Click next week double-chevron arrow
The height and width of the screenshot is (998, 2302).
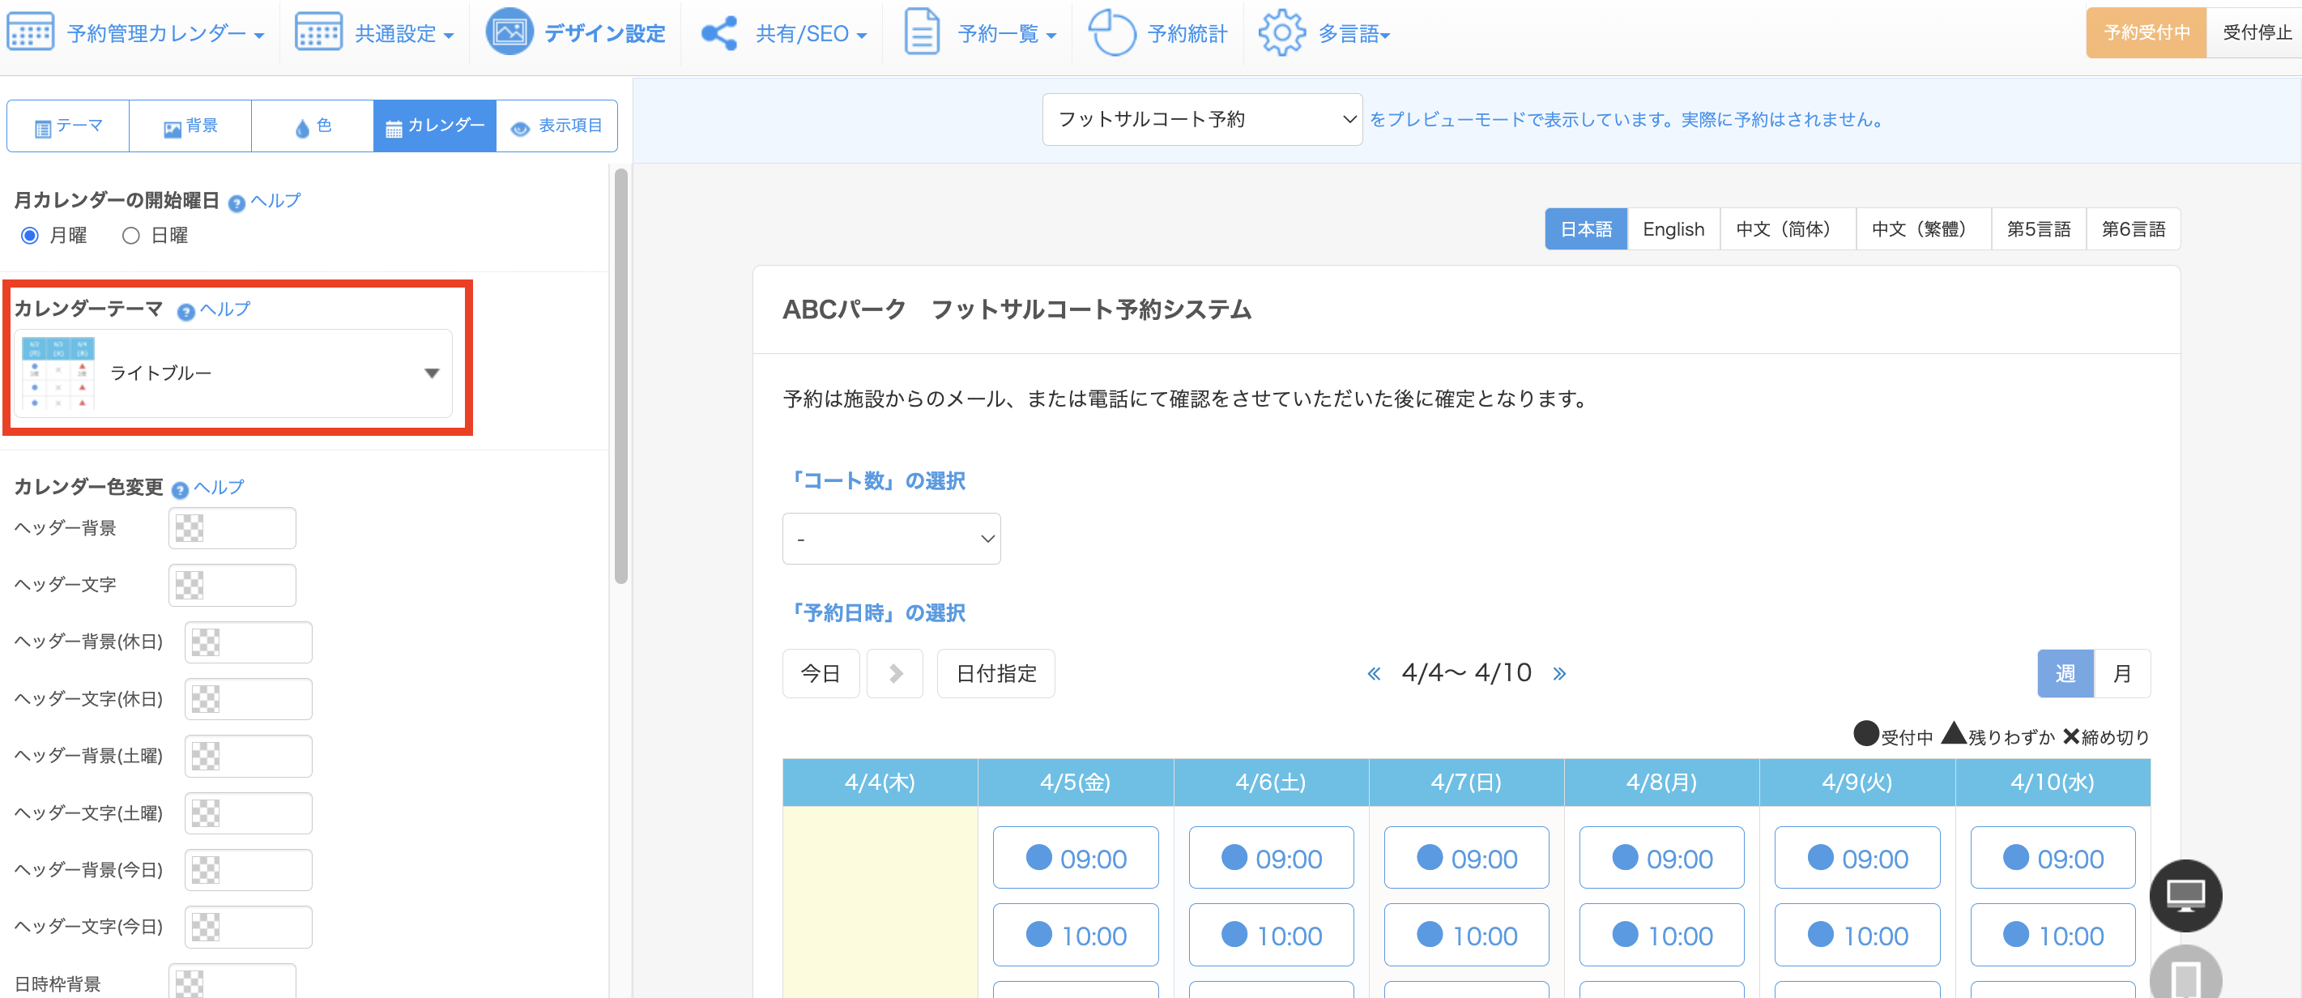(1559, 674)
